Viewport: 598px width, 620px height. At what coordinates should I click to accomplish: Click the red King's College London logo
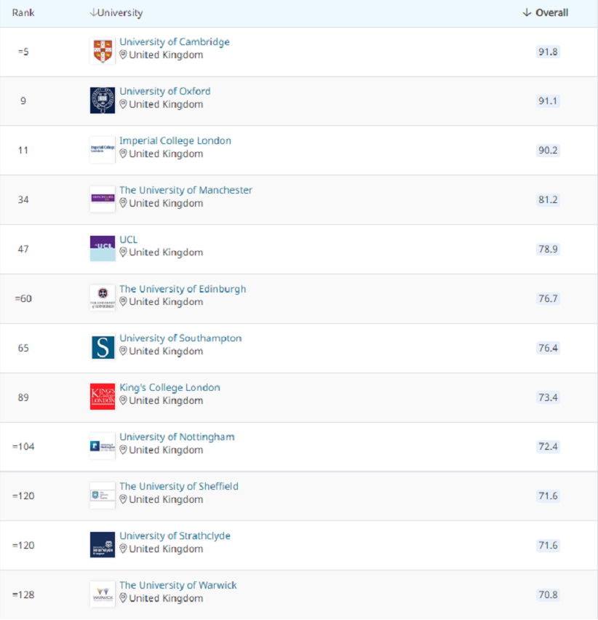pos(103,397)
